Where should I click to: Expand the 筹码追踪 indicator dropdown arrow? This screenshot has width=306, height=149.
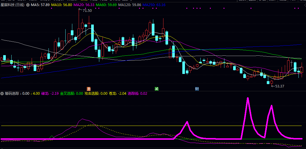point(2,94)
